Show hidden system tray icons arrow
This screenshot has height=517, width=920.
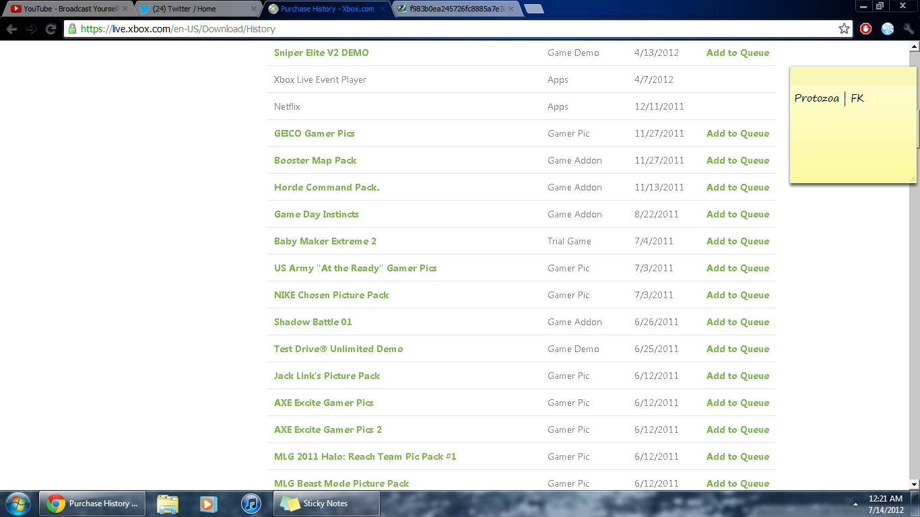[x=855, y=504]
